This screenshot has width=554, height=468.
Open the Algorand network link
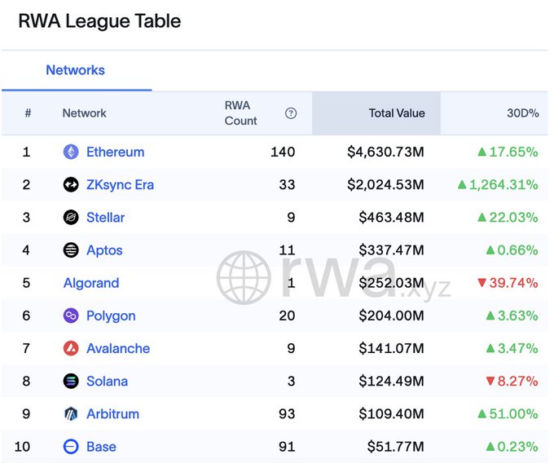pos(91,283)
